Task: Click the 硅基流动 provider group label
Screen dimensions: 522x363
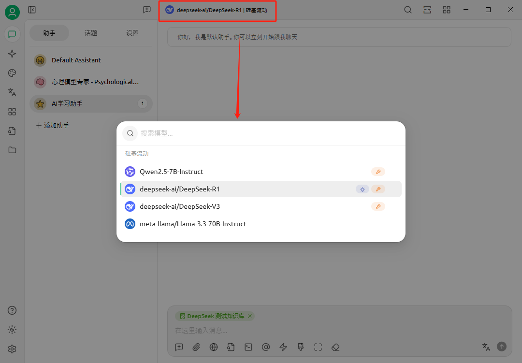Action: point(137,154)
